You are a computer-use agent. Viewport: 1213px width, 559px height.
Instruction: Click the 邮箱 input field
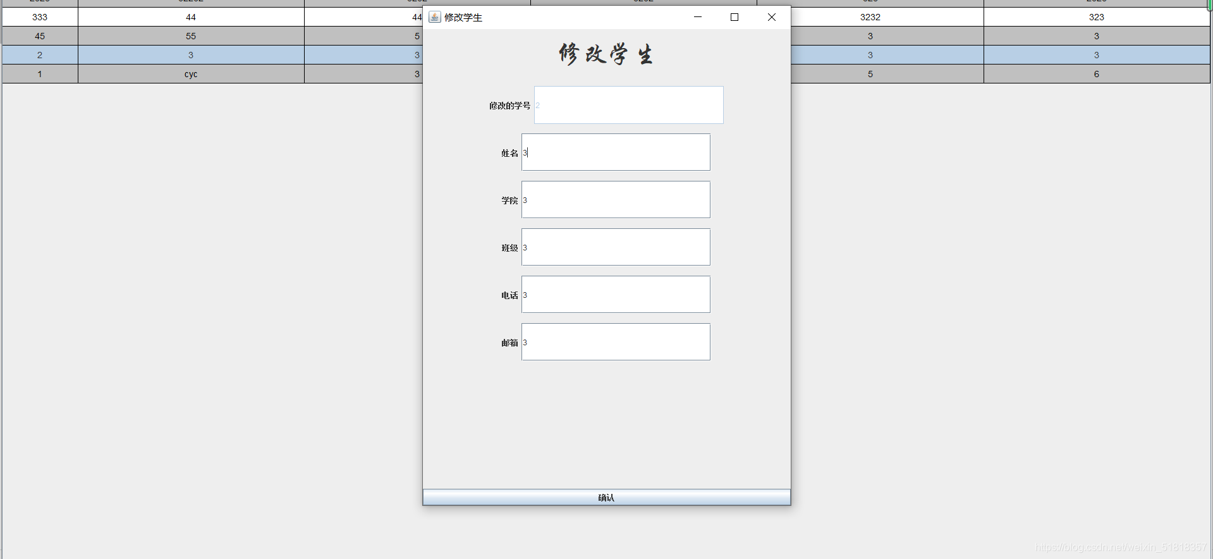point(616,342)
